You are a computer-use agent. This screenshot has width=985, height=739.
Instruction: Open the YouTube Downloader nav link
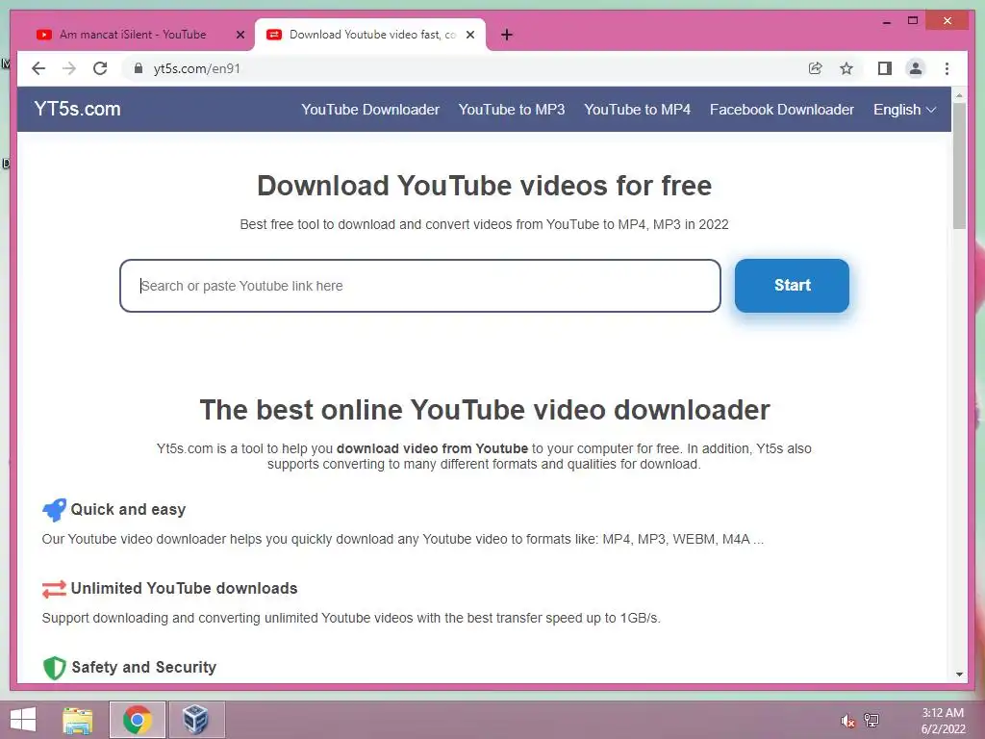coord(370,110)
